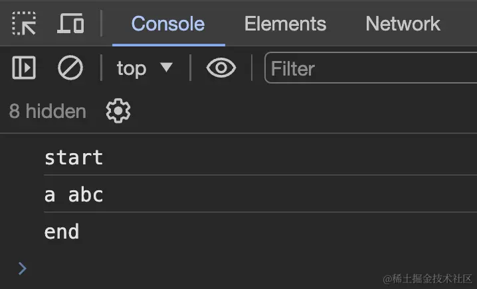Select the 'end' log message
This screenshot has width=477, height=289.
62,232
